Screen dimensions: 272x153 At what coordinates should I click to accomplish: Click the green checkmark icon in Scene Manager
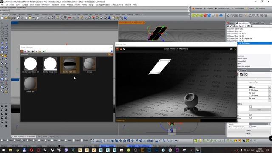[44, 51]
